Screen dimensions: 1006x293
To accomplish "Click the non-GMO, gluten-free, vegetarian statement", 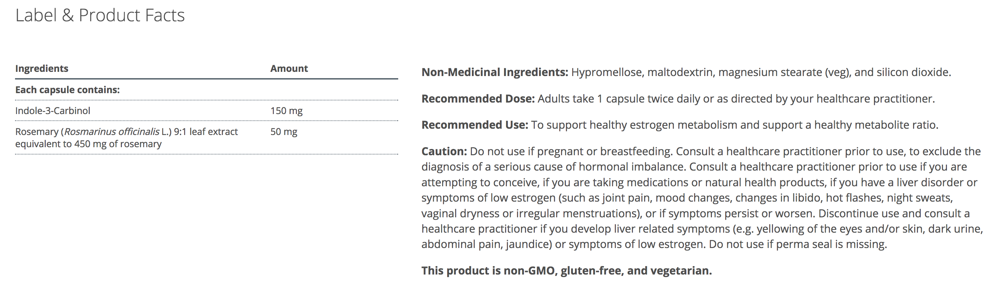I will pos(566,271).
